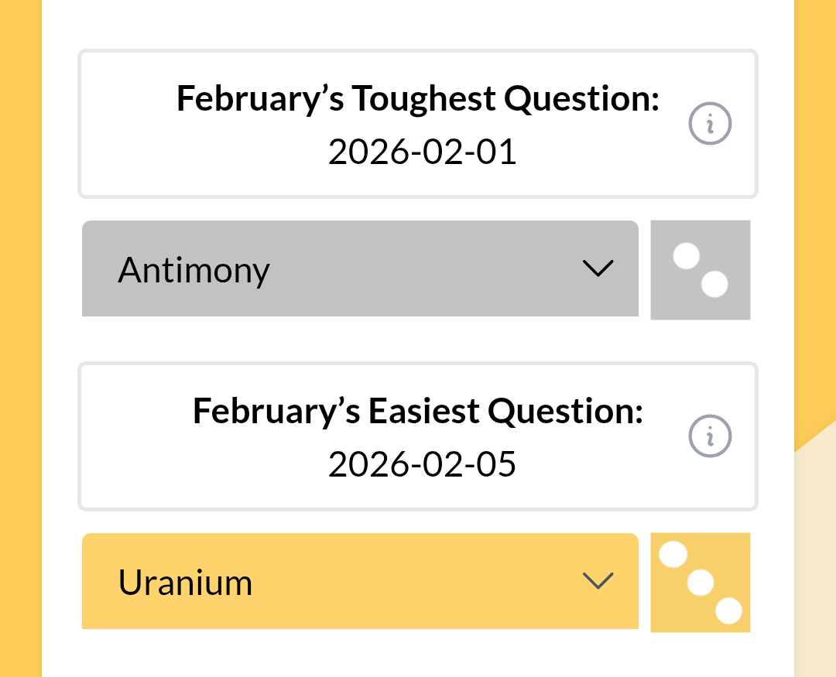
Task: Click the "Antimony" answer text
Action: coord(194,270)
